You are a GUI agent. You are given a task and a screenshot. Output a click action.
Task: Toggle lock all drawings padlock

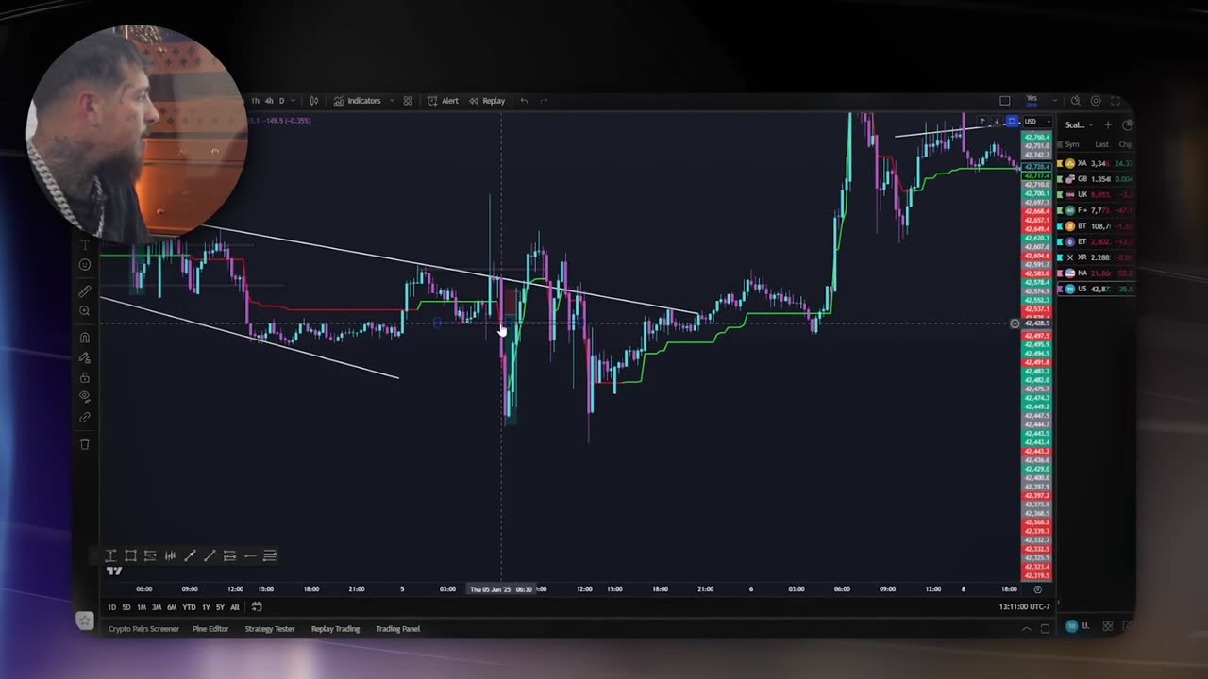[85, 377]
